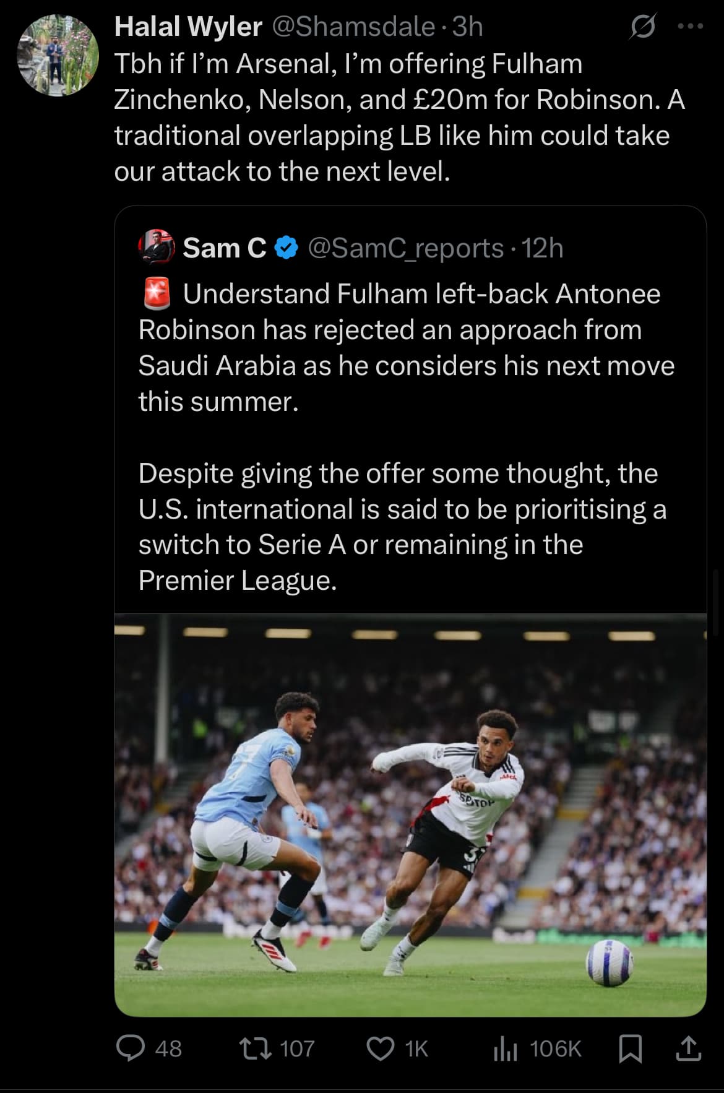Open Halal Wyler's profile avatar

[58, 55]
